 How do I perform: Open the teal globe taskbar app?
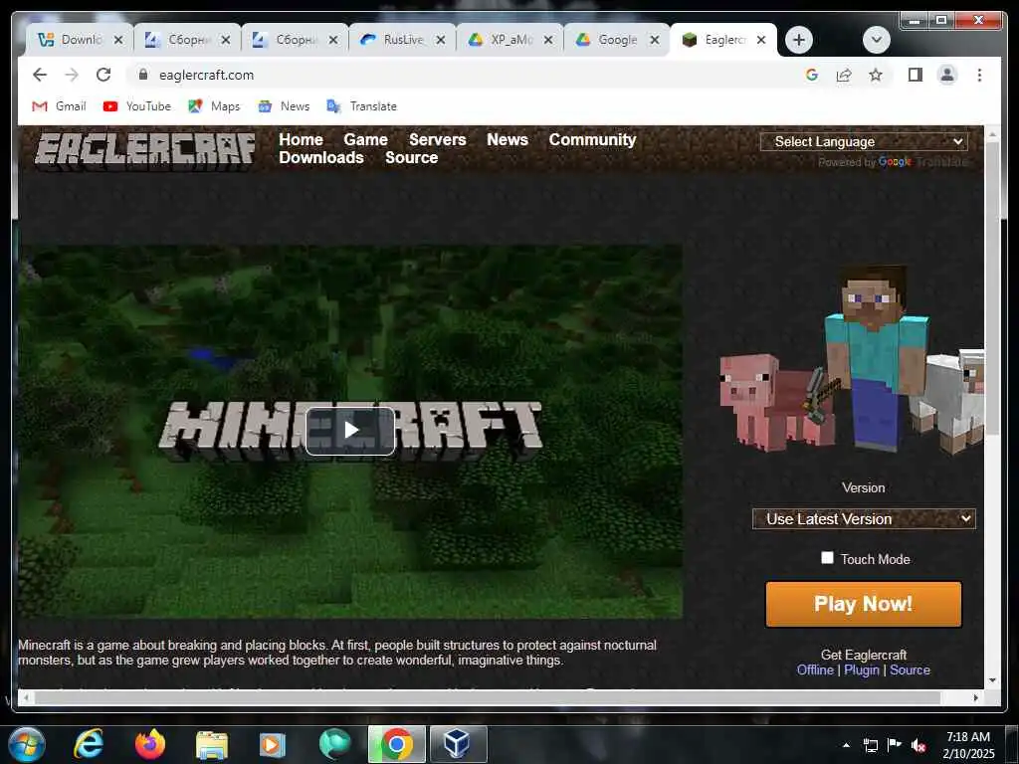tap(334, 744)
